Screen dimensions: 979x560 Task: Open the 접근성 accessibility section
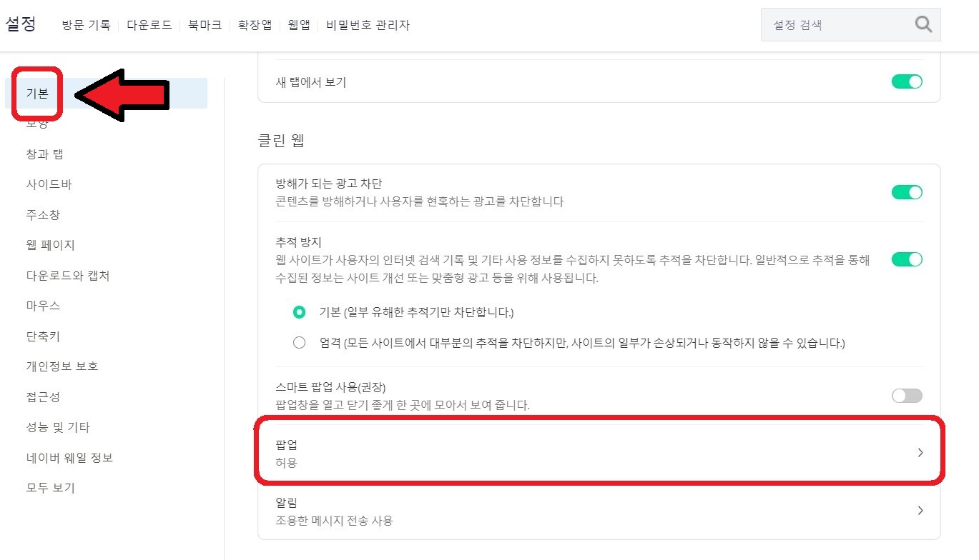42,396
